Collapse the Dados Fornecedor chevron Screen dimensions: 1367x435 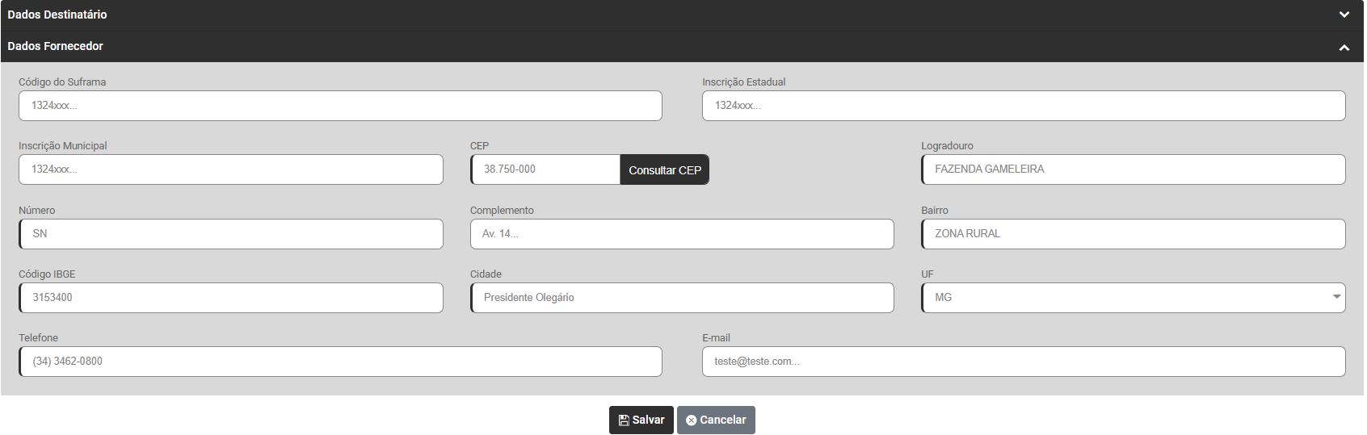(1344, 47)
